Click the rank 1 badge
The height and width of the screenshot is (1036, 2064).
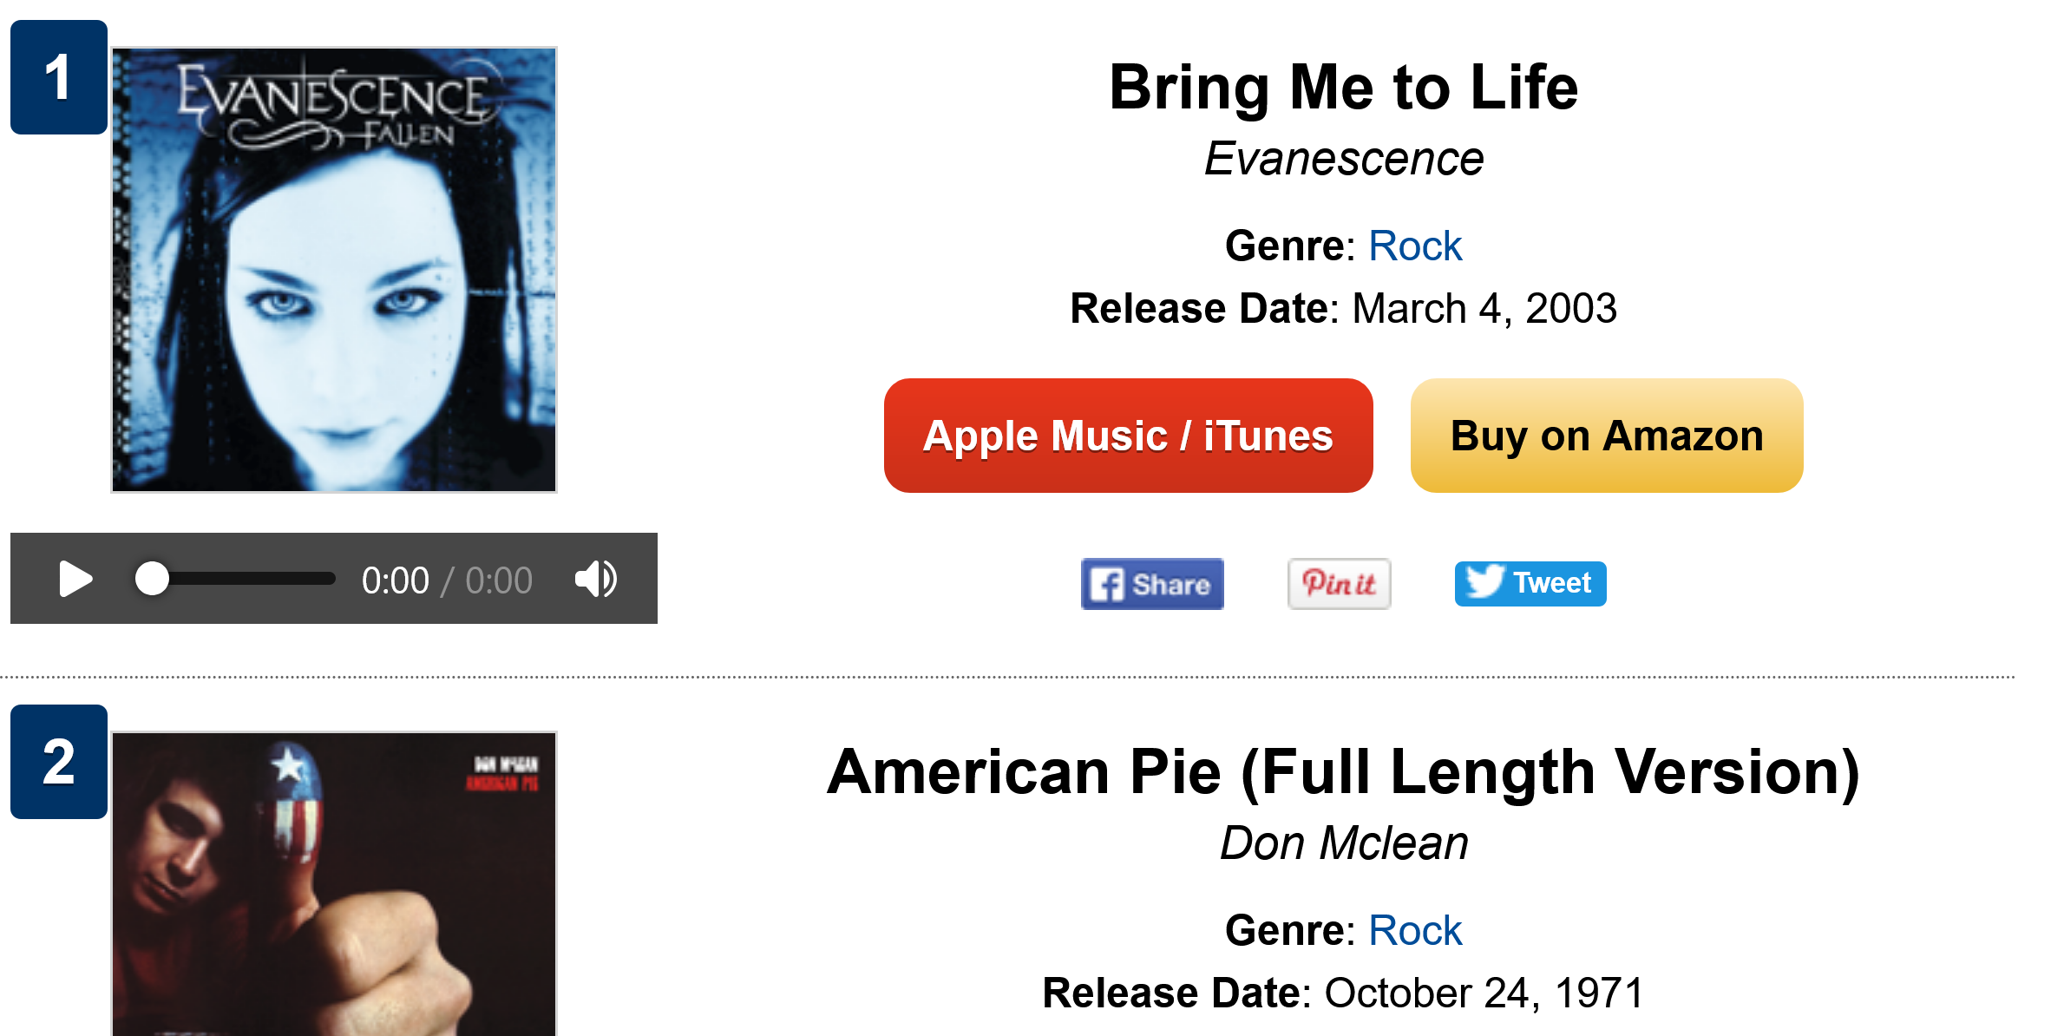pos(58,77)
